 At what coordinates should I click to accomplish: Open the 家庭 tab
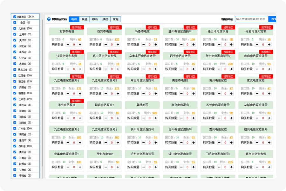tap(116, 19)
